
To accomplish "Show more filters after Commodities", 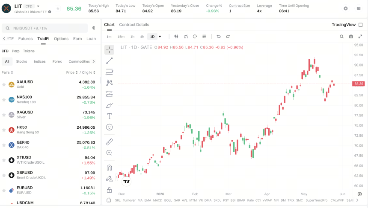I will coord(94,61).
